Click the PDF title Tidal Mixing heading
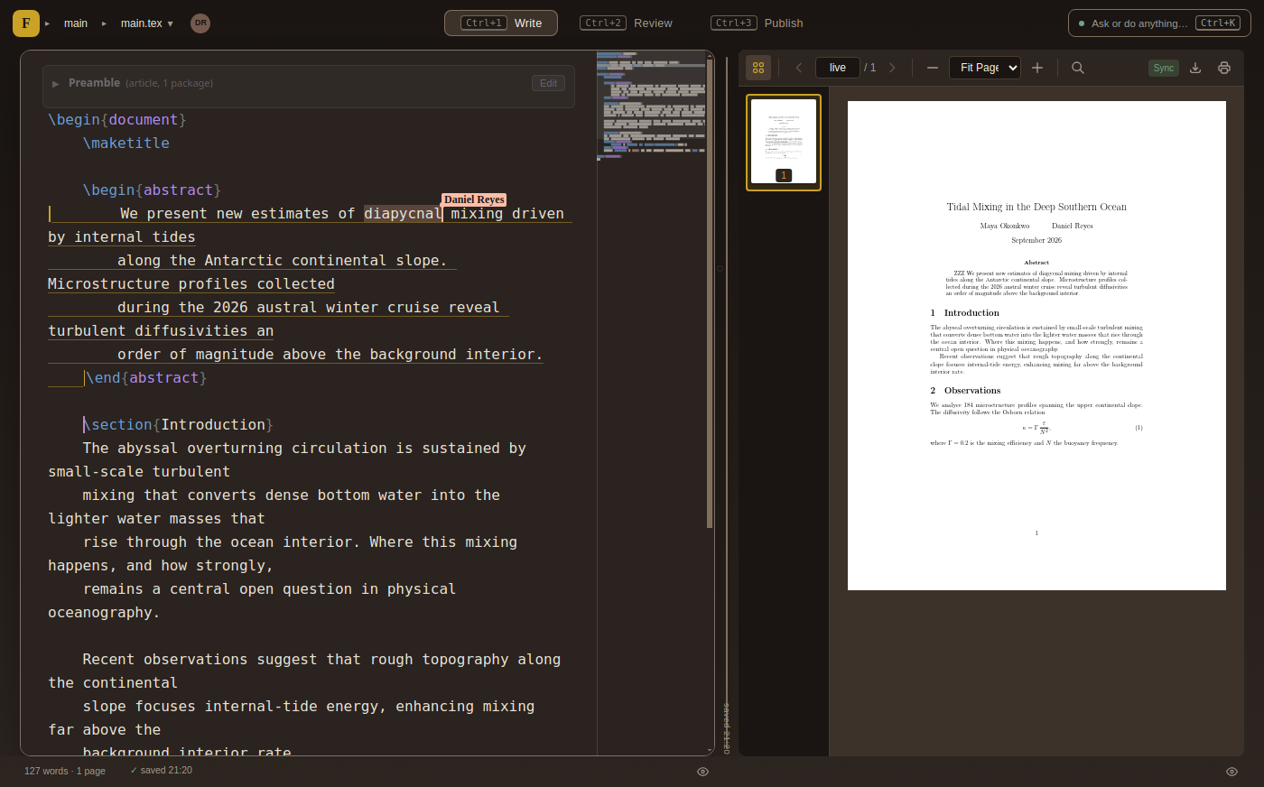 1036,207
